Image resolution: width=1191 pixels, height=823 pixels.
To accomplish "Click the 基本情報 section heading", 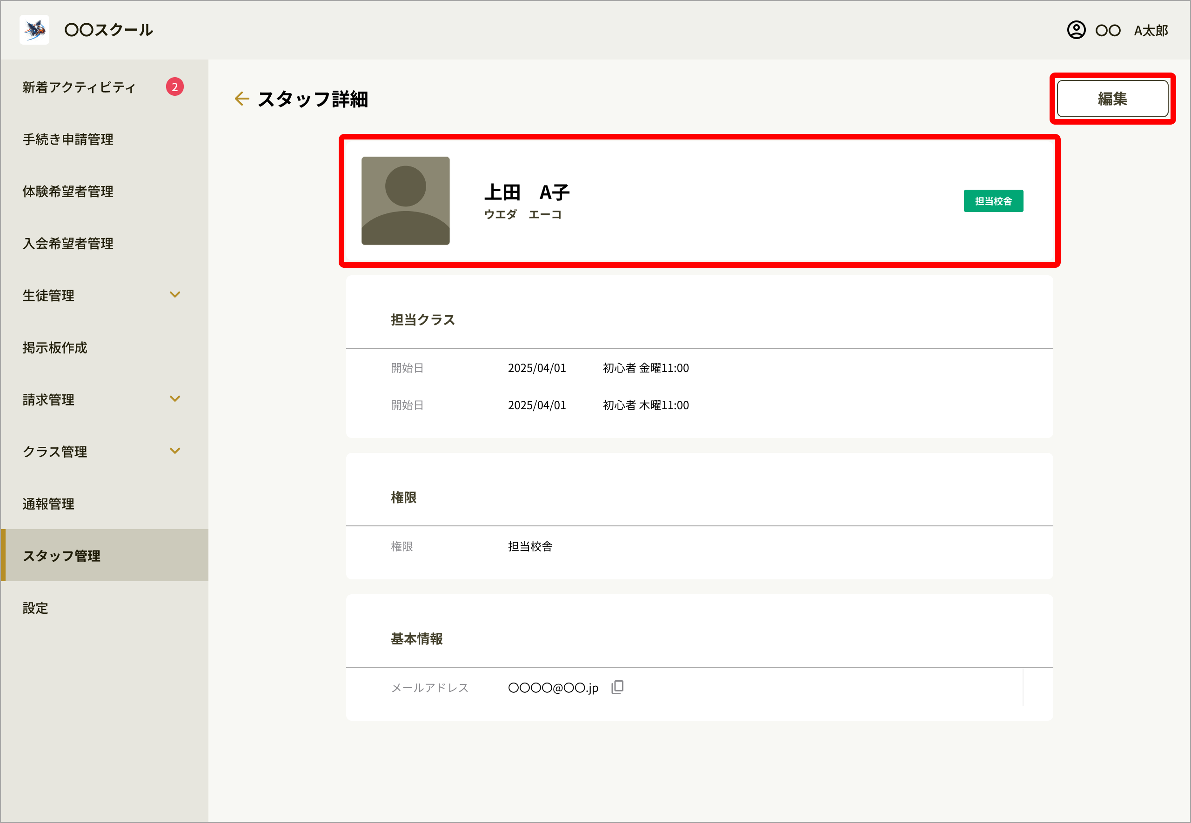I will point(417,638).
